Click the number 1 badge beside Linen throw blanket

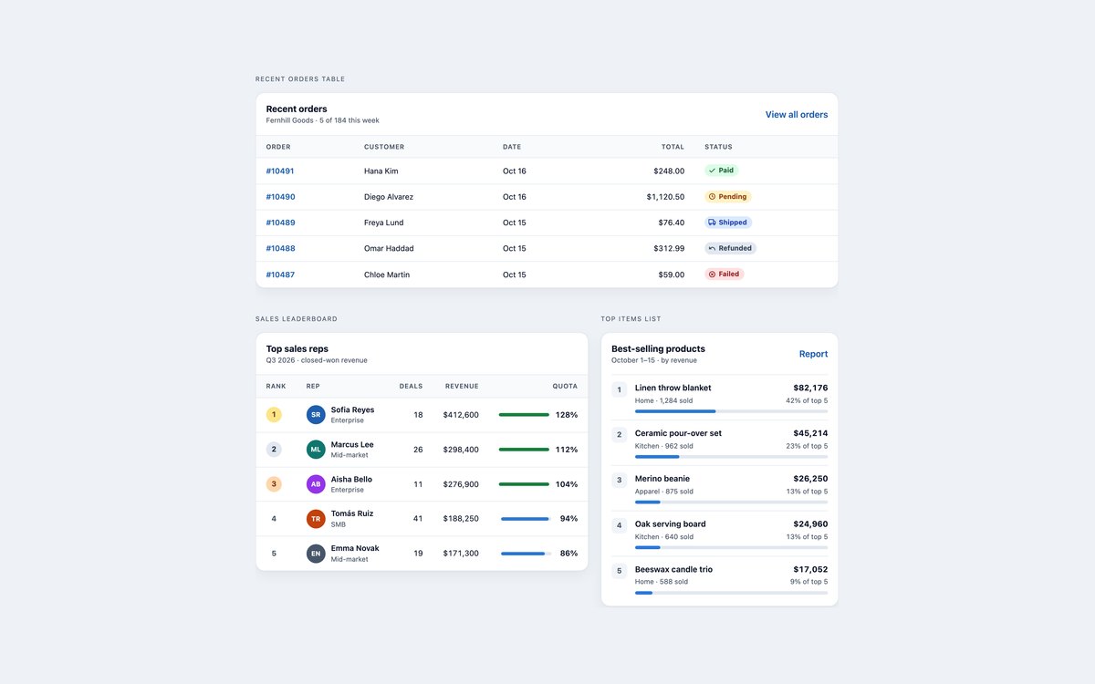(x=620, y=389)
